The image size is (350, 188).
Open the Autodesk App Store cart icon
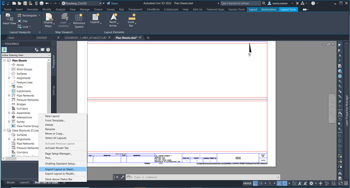(x=297, y=3)
